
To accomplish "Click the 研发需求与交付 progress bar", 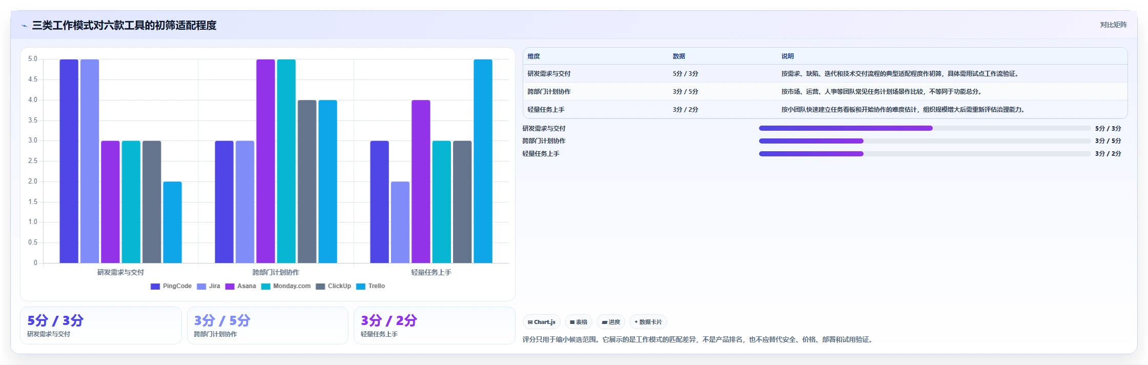I will (925, 128).
